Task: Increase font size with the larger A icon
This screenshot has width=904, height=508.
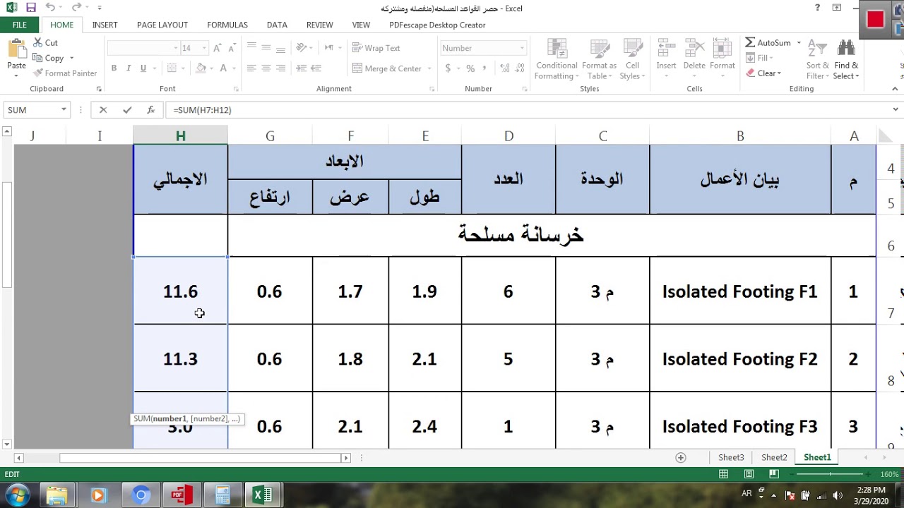Action: pos(218,48)
